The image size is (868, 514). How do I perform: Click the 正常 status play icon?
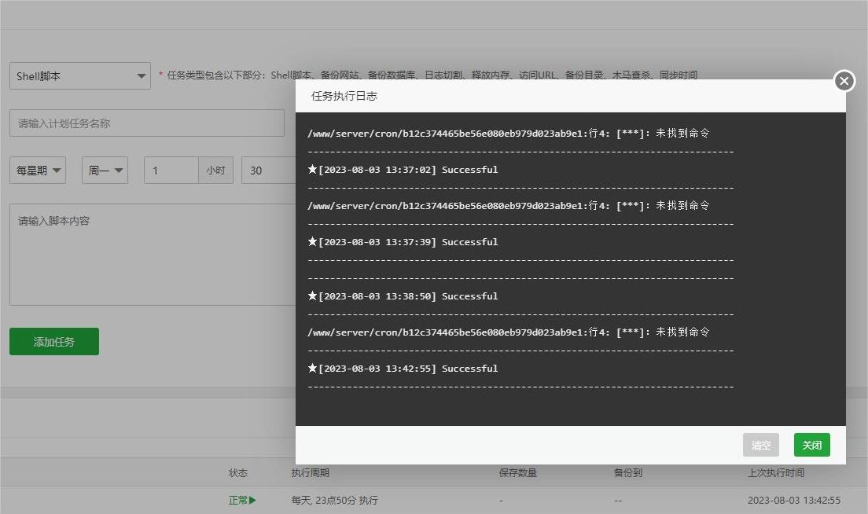[x=252, y=500]
